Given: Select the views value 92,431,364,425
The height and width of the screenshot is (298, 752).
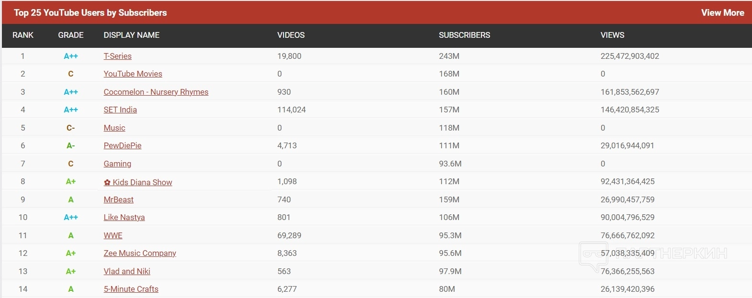Looking at the screenshot, I should 627,181.
